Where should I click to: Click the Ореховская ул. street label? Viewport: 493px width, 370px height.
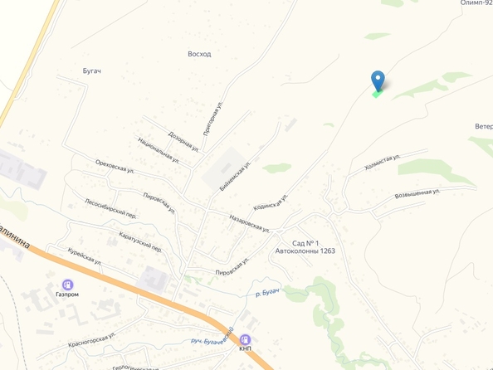pyautogui.click(x=115, y=167)
